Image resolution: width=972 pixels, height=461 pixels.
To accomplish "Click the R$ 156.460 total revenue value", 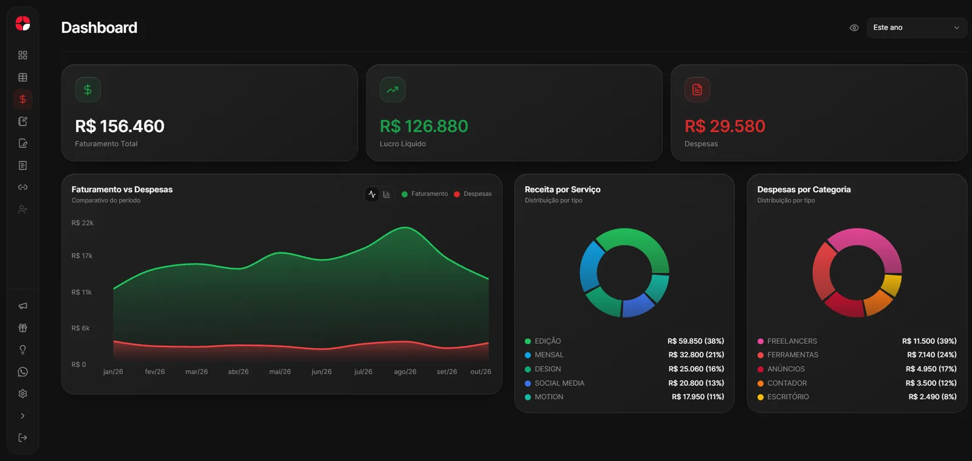I will pyautogui.click(x=120, y=126).
